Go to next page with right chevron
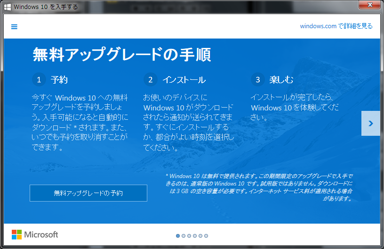This screenshot has height=249, width=384. pyautogui.click(x=370, y=123)
